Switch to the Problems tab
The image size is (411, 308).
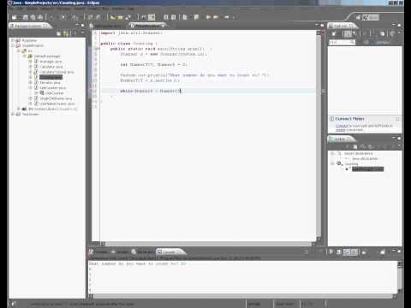point(98,252)
